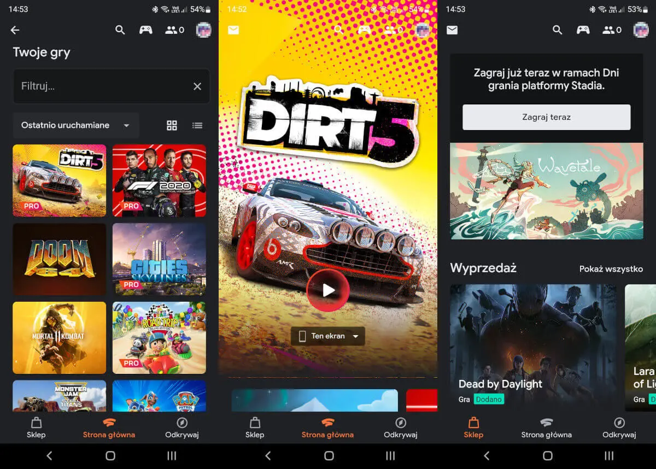
Task: Select the Cities Skylines game thumbnail
Action: tap(159, 259)
